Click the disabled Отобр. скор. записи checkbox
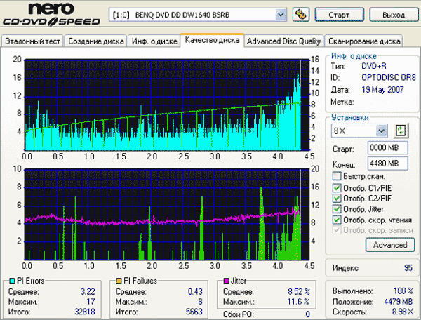The width and height of the screenshot is (421, 320). [x=337, y=230]
